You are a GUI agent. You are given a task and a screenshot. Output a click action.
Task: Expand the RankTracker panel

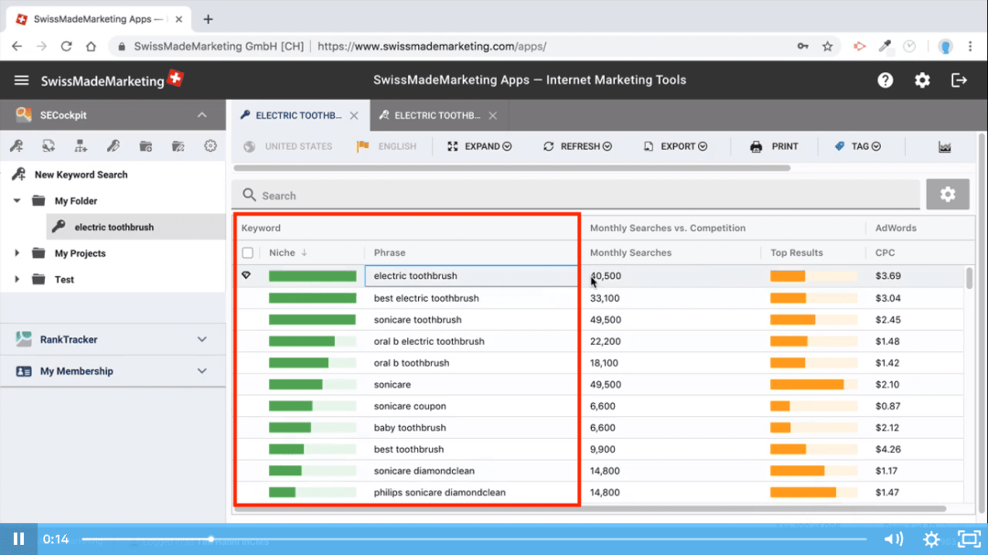201,339
